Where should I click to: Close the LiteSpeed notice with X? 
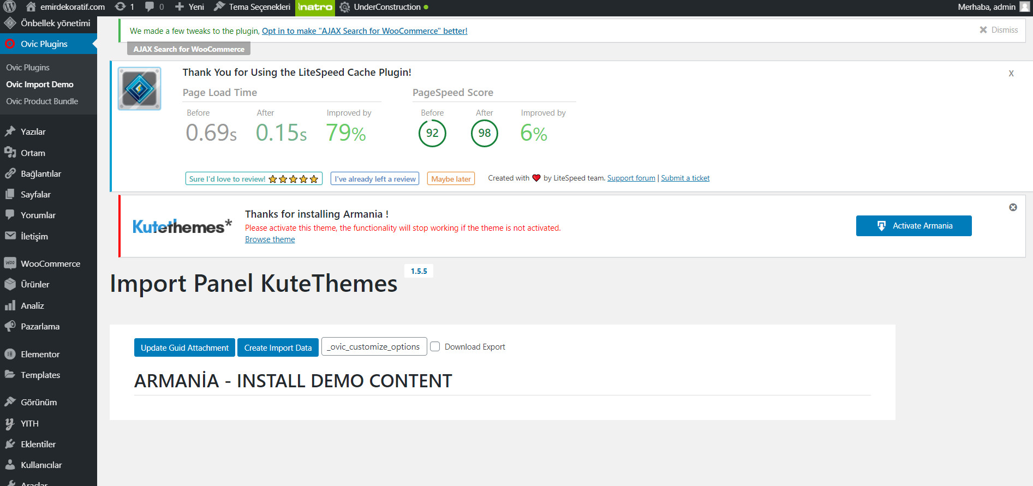1011,73
